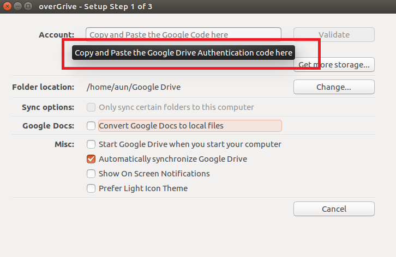The width and height of the screenshot is (396, 257).
Task: Click the Account Google Code input field
Action: 183,34
